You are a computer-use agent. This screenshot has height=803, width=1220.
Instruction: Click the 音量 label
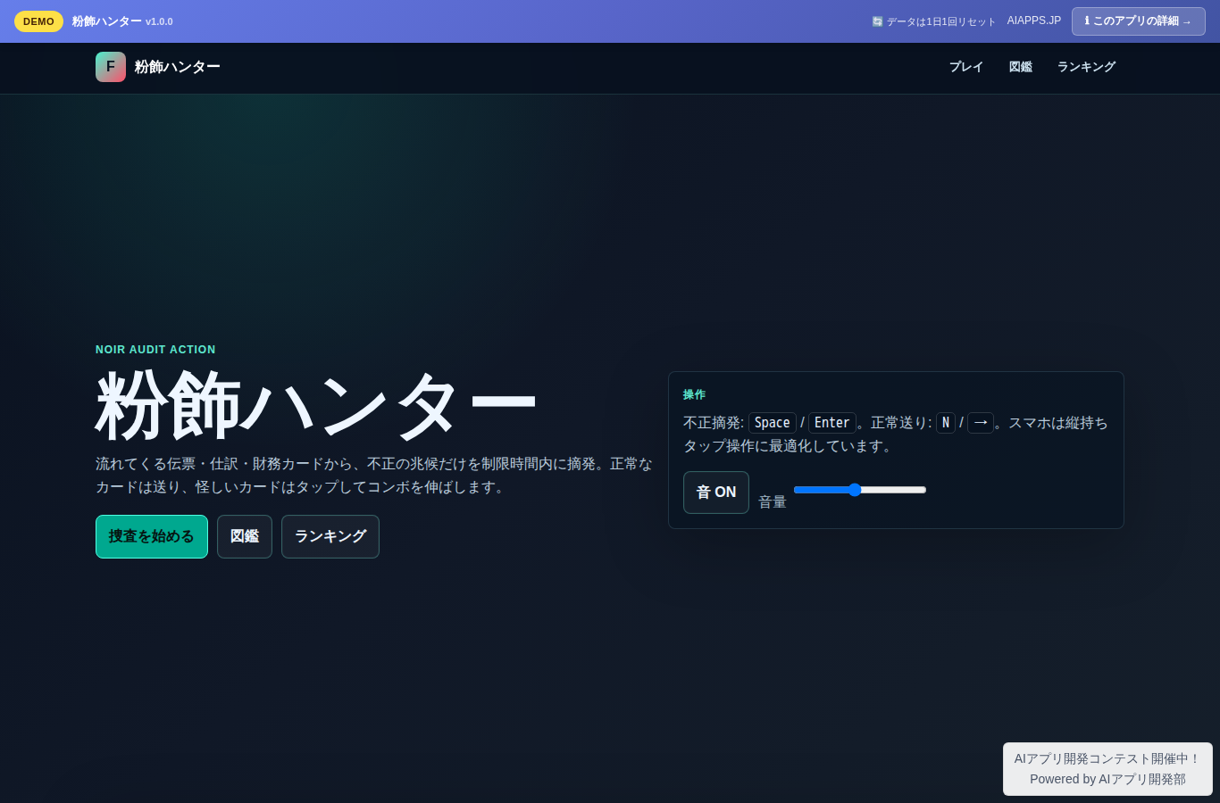773,502
